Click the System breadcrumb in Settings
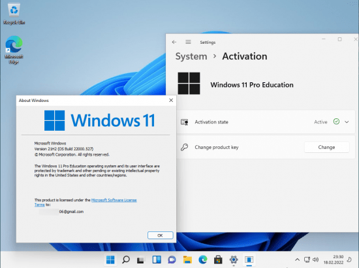The width and height of the screenshot is (359, 268). 191,56
